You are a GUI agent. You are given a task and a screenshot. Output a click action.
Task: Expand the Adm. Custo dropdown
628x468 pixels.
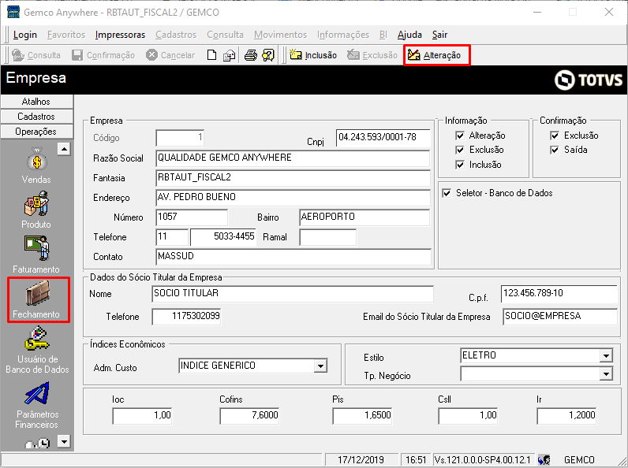pyautogui.click(x=320, y=366)
